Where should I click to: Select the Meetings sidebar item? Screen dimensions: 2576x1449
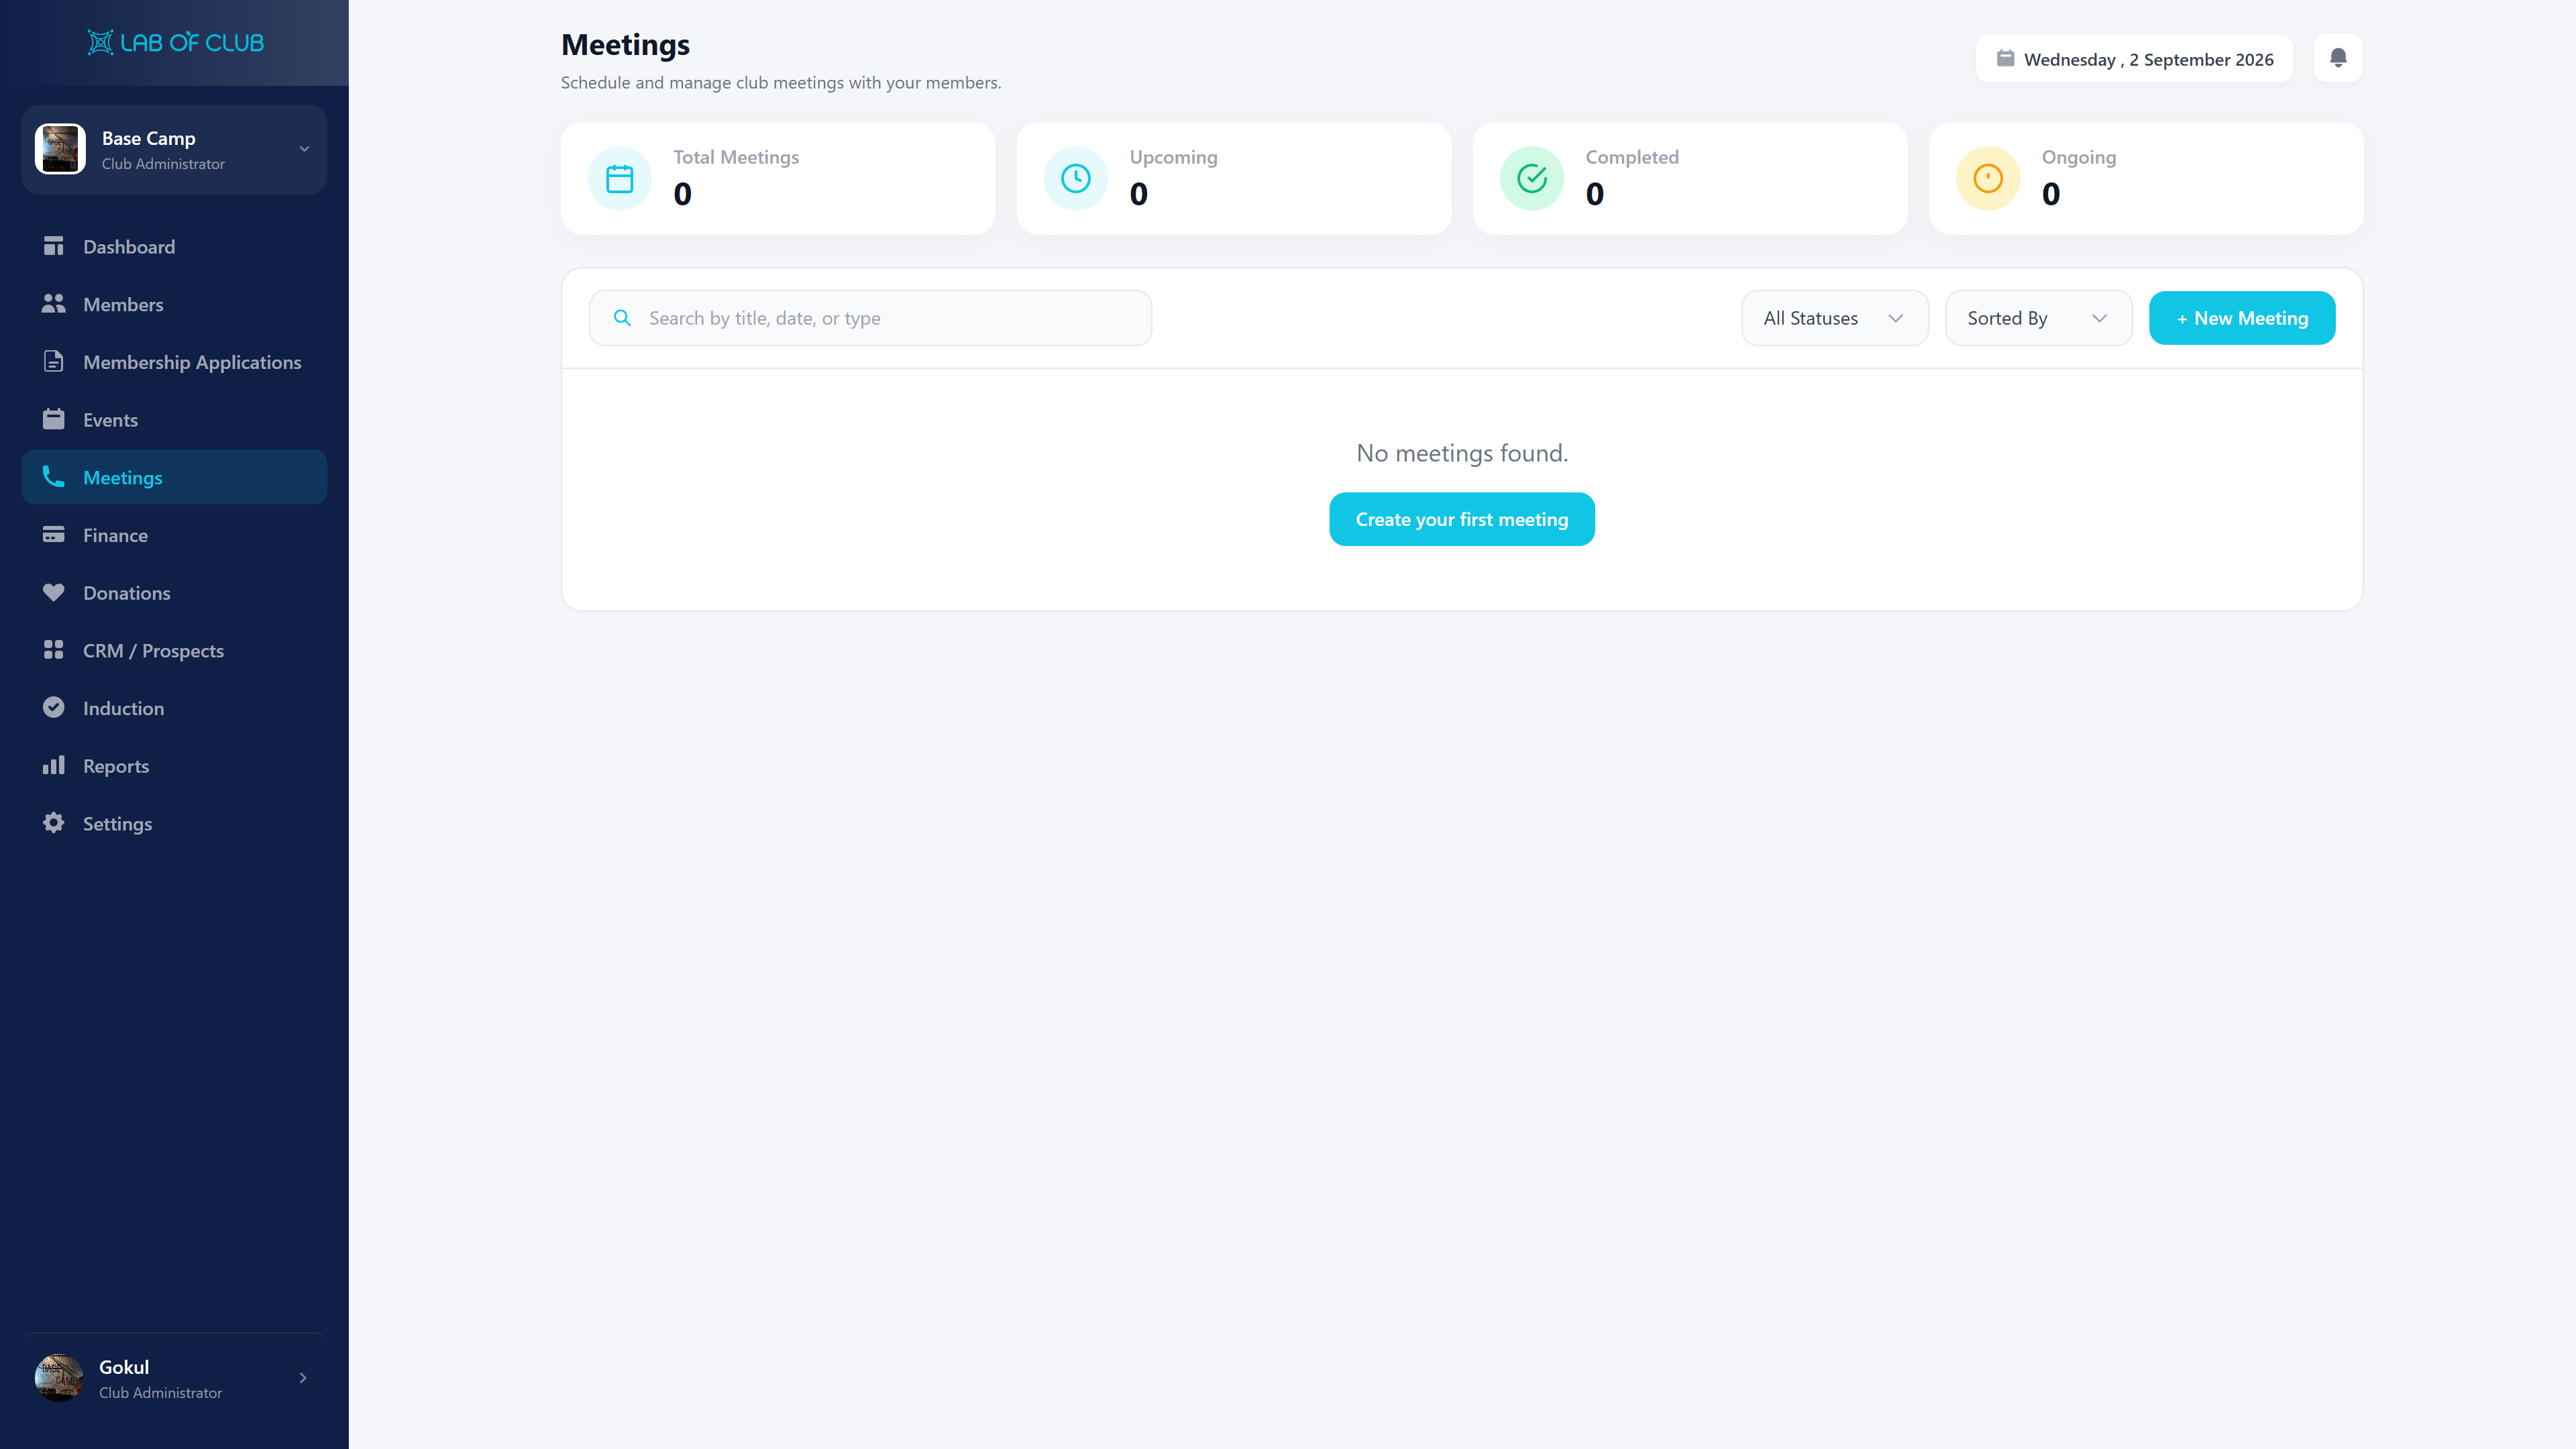tap(174, 477)
